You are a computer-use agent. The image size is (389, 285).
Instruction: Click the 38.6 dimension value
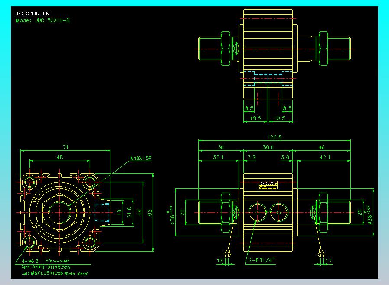(268, 147)
